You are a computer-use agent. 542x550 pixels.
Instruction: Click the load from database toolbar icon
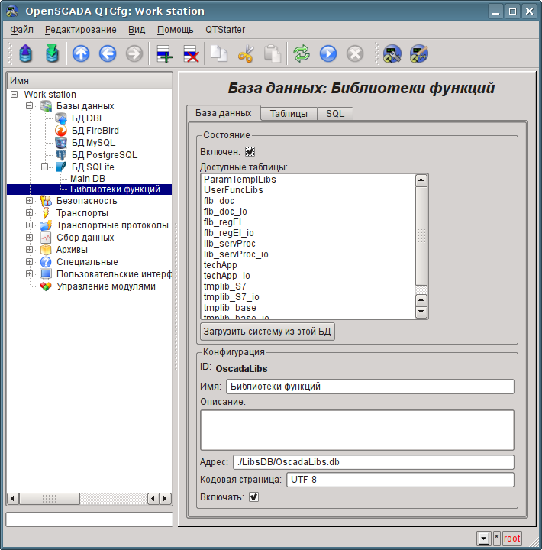pos(27,53)
